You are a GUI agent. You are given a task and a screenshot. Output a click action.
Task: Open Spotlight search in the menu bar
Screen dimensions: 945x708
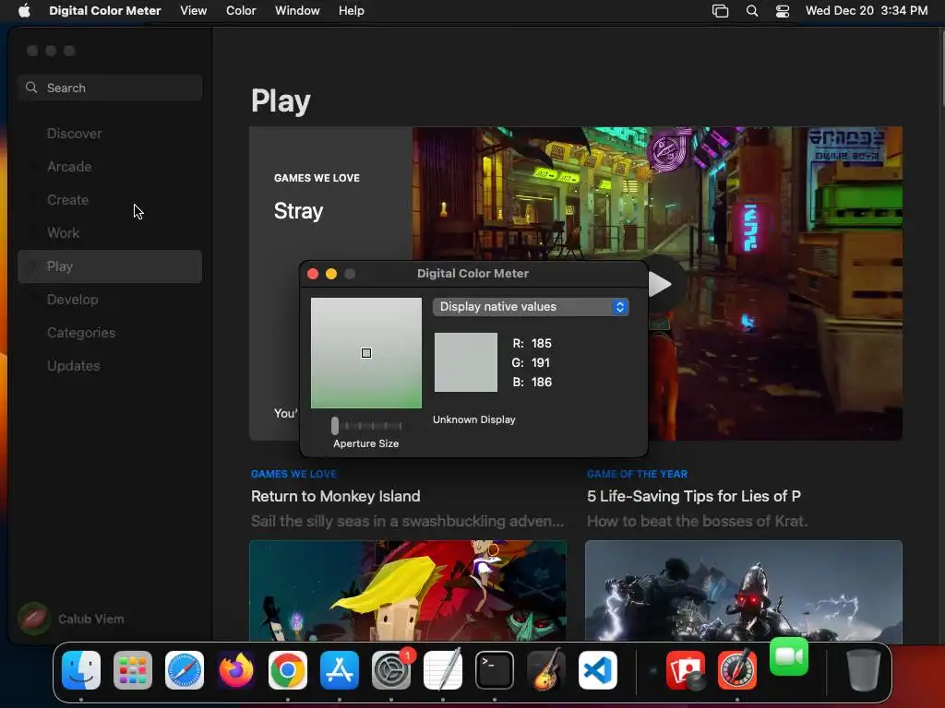[x=751, y=10]
